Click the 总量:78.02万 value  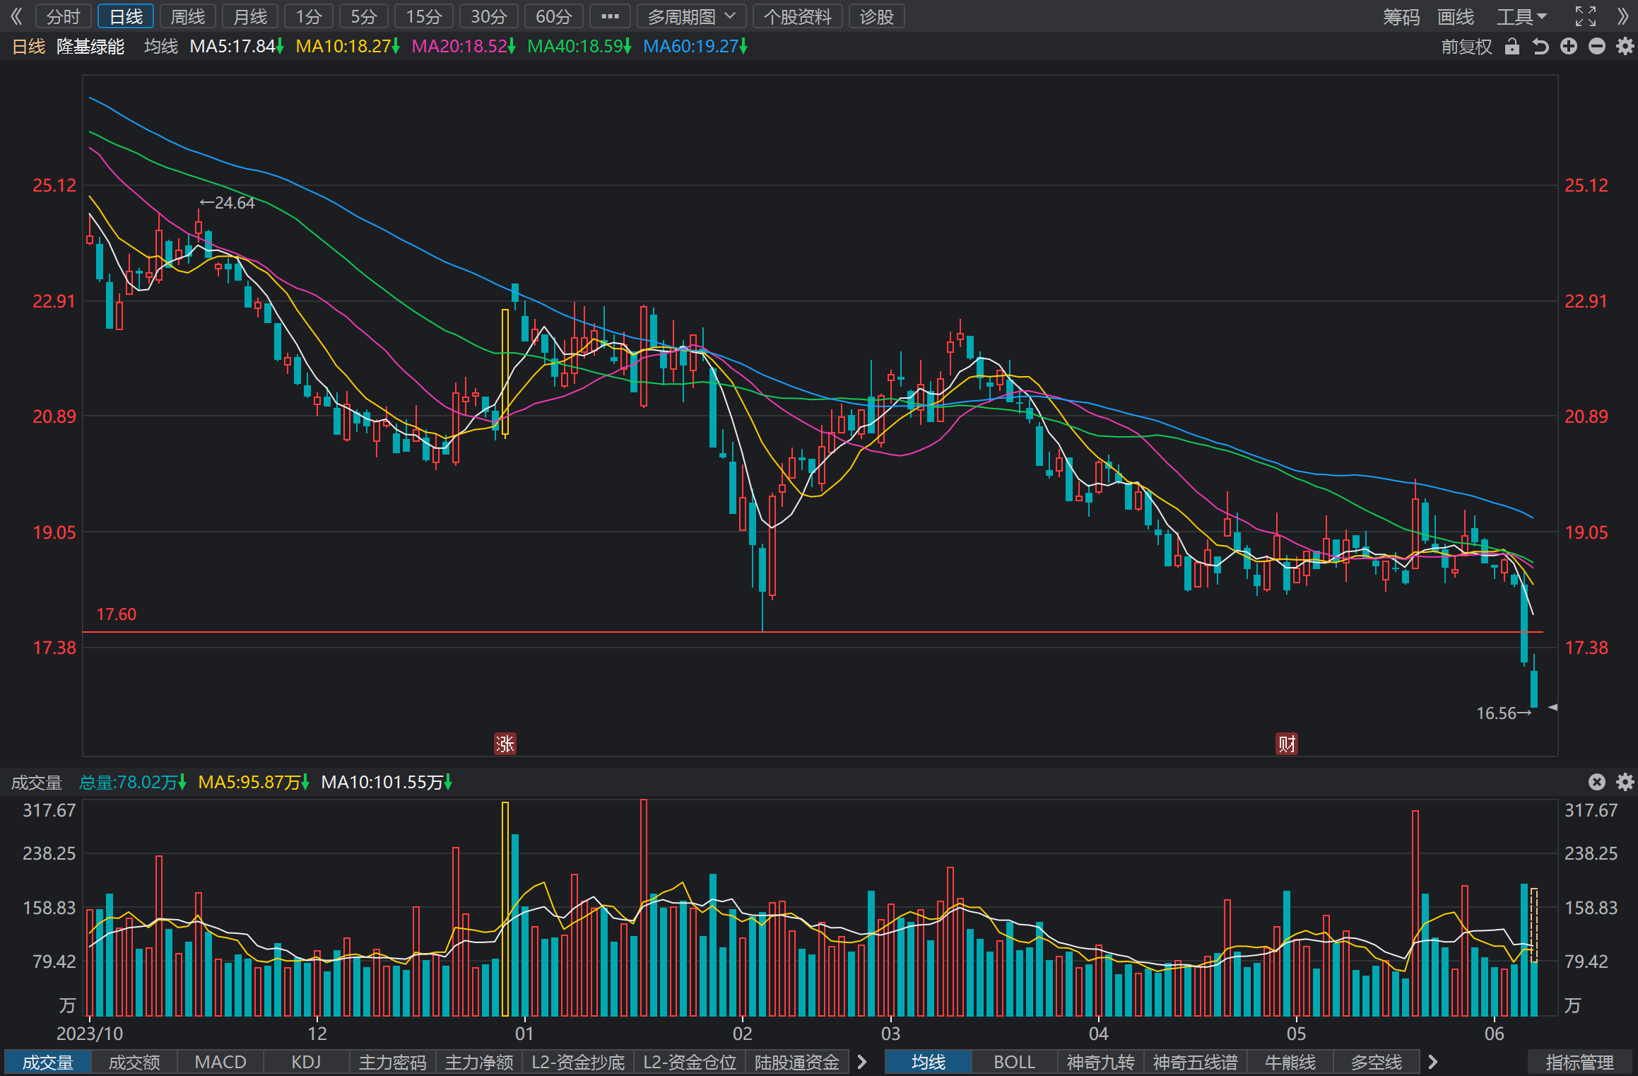coord(133,782)
